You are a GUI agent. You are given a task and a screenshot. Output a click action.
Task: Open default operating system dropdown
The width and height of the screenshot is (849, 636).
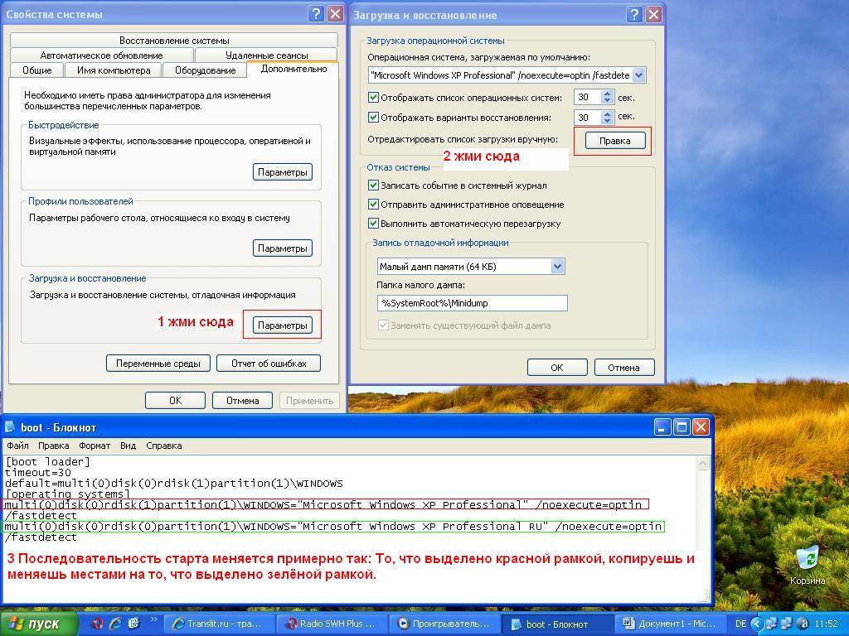(x=638, y=75)
